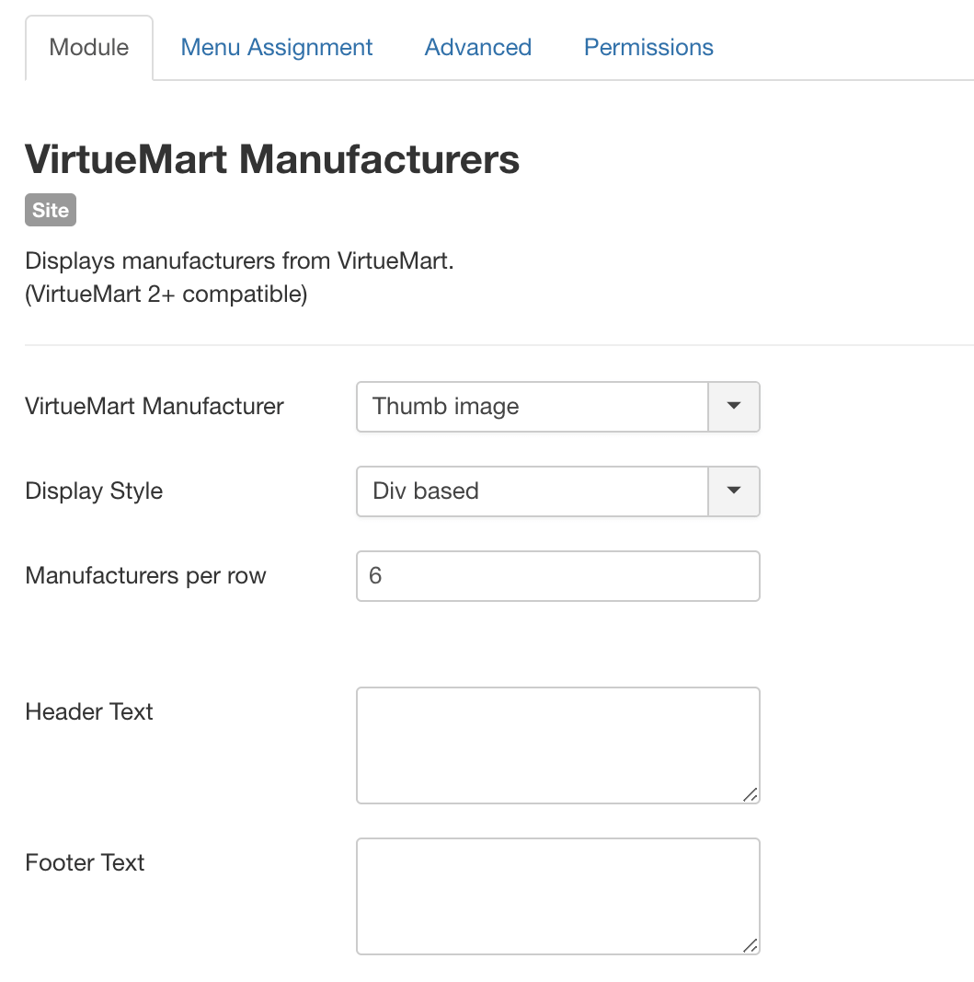Viewport: 974px width, 982px height.
Task: Click the Header Text label
Action: pos(89,711)
